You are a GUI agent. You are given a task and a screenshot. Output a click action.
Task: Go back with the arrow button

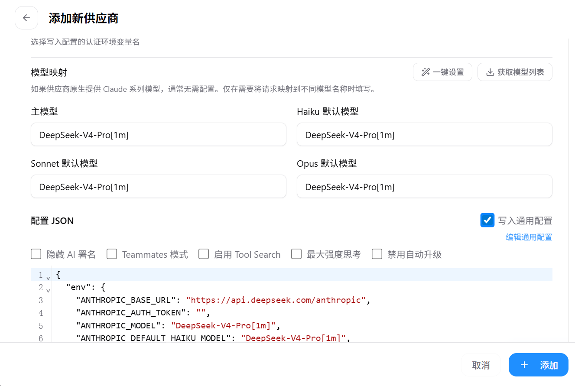[x=26, y=18]
